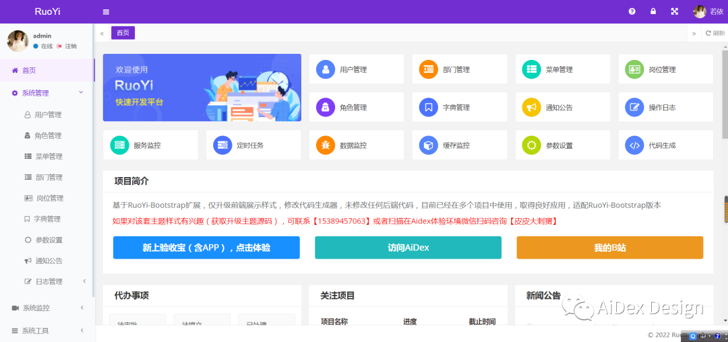Click the 进度 column header
728x342 pixels.
(410, 322)
